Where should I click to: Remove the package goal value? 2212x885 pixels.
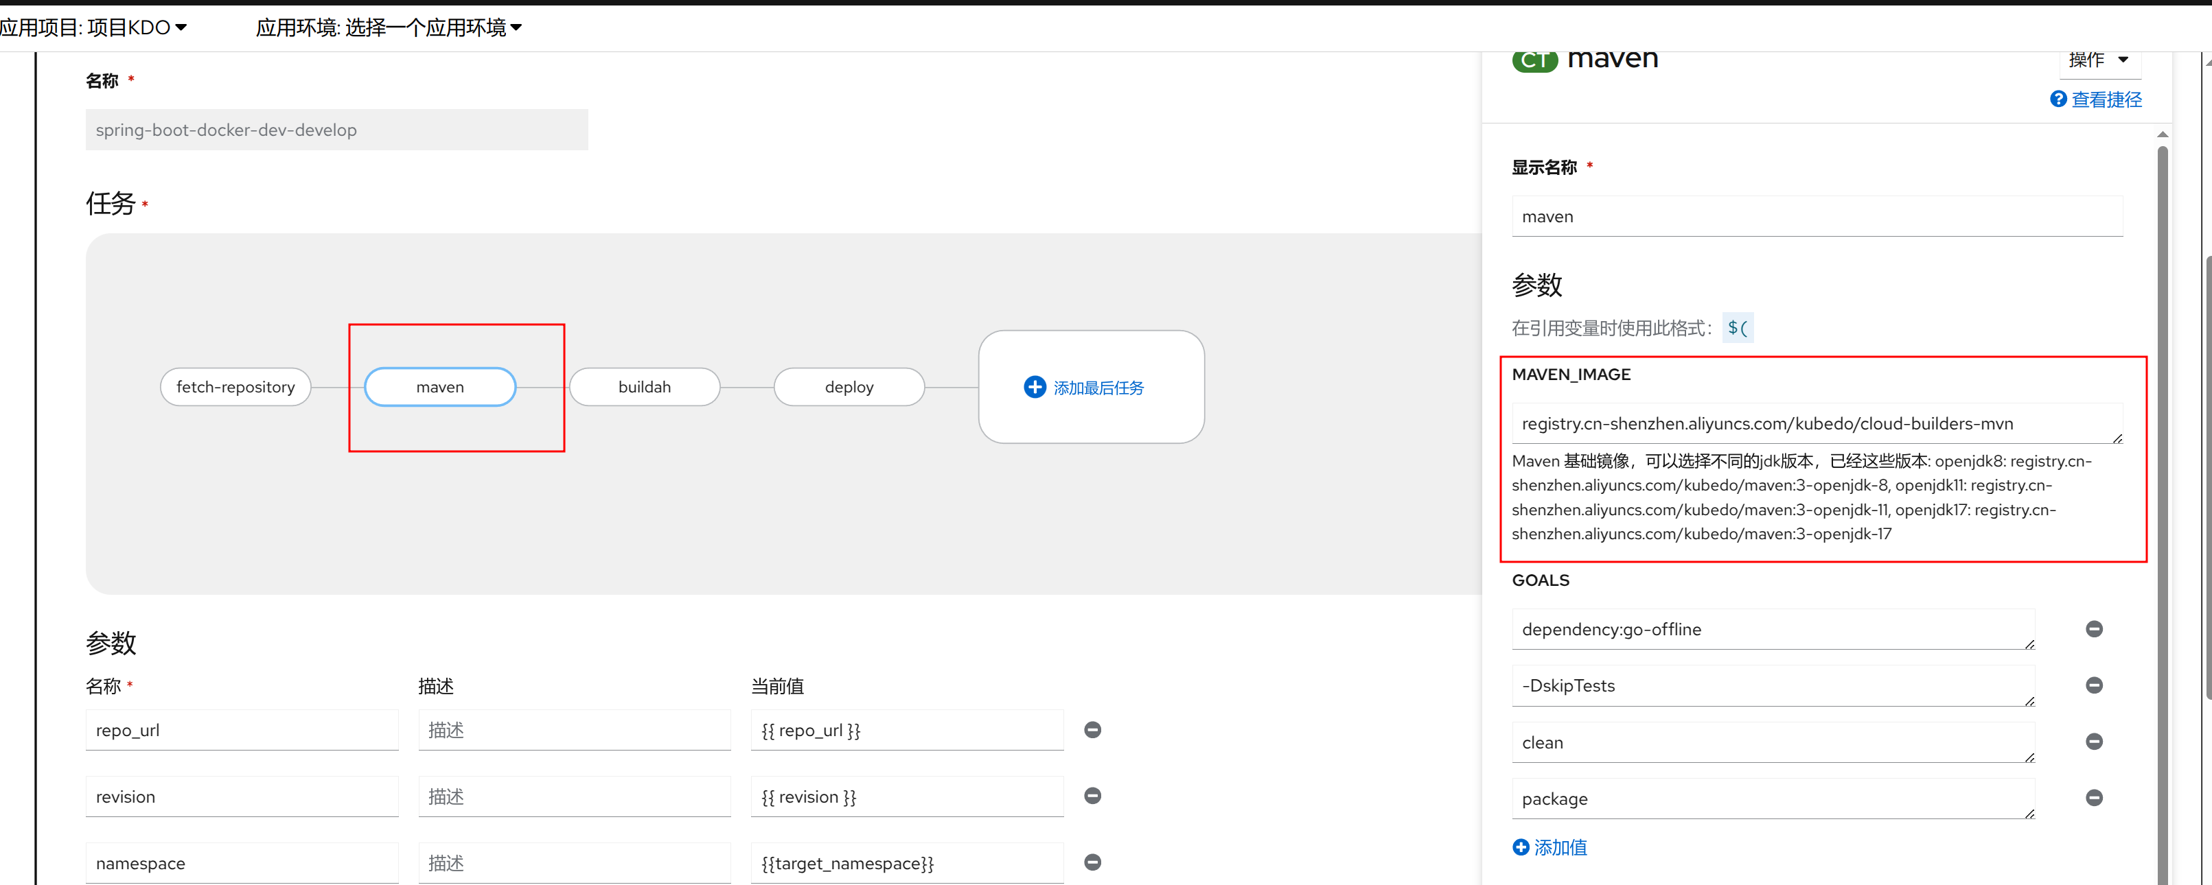pyautogui.click(x=2093, y=797)
